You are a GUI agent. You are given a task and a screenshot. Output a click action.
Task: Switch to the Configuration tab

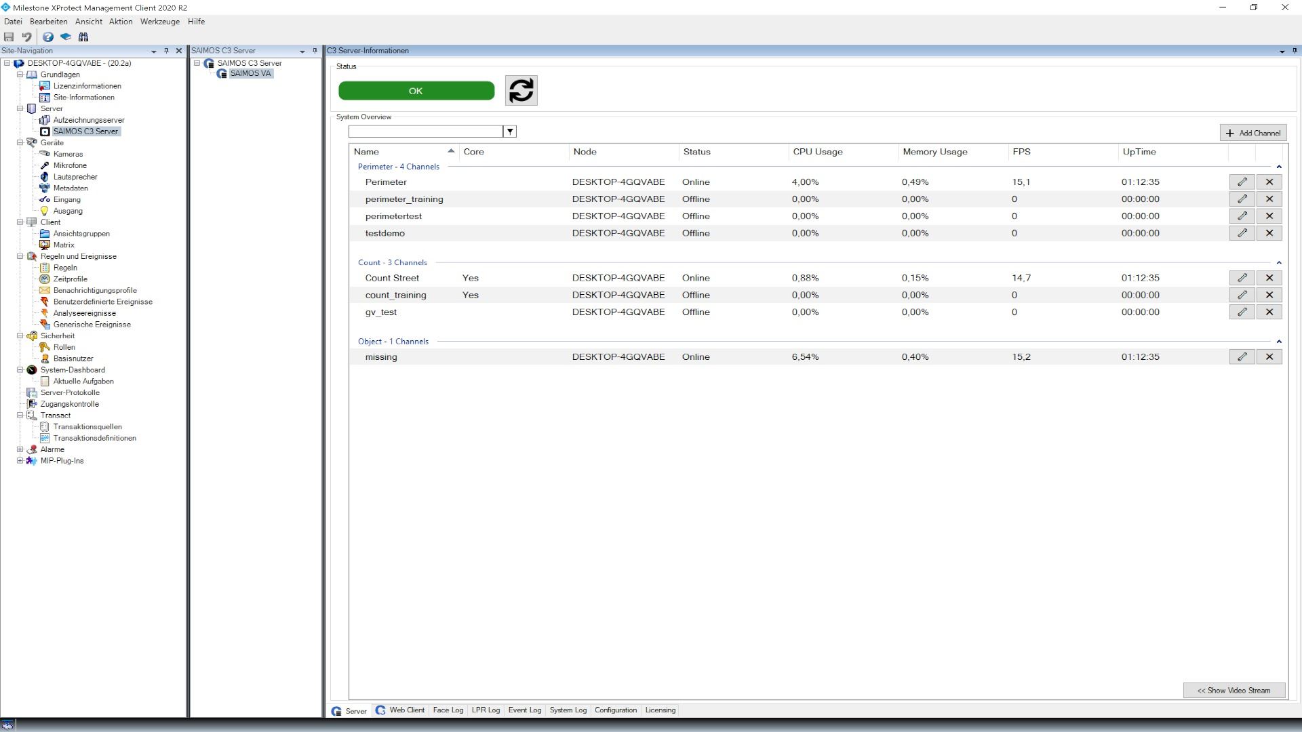[616, 710]
